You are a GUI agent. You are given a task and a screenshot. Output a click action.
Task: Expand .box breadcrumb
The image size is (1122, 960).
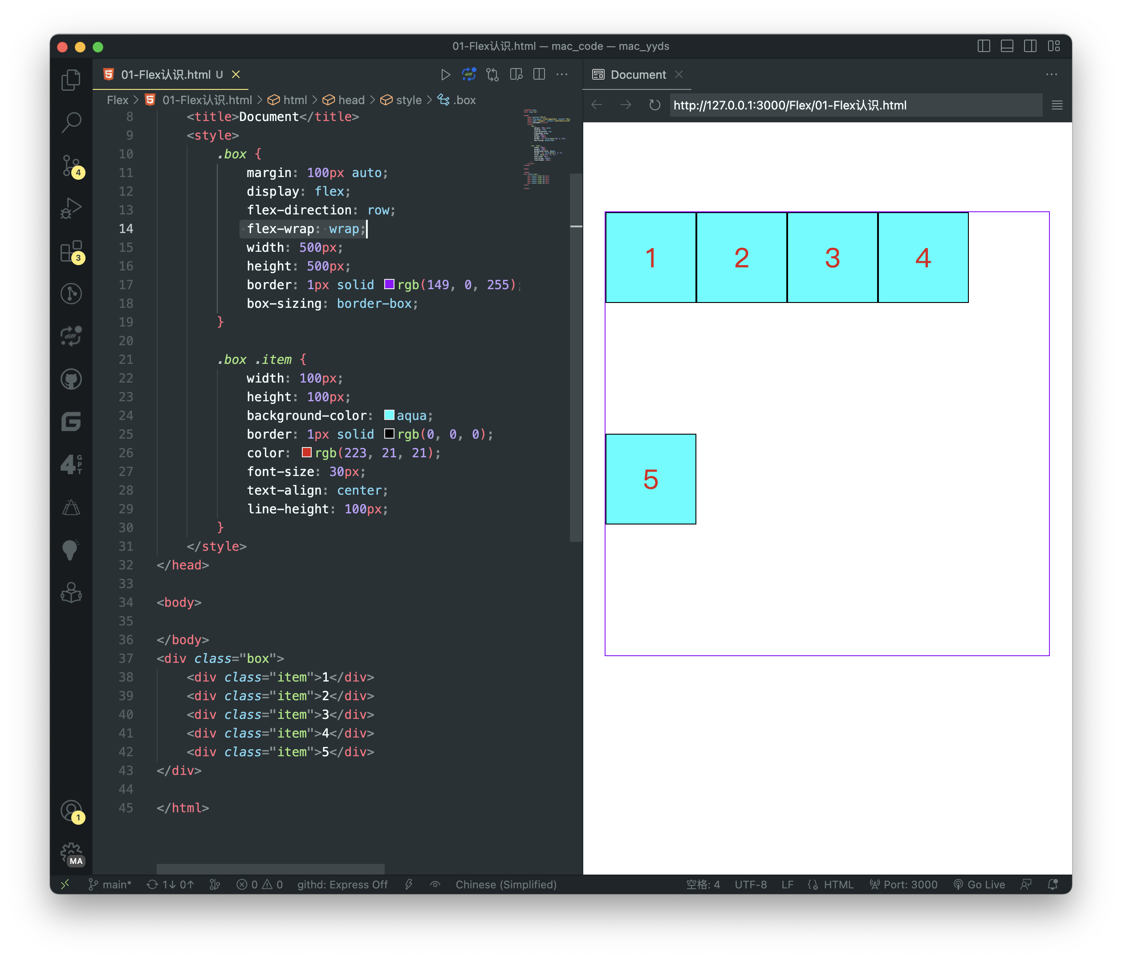pos(457,100)
